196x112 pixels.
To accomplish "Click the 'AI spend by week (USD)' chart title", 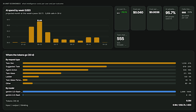I will pyautogui.click(x=18, y=10).
